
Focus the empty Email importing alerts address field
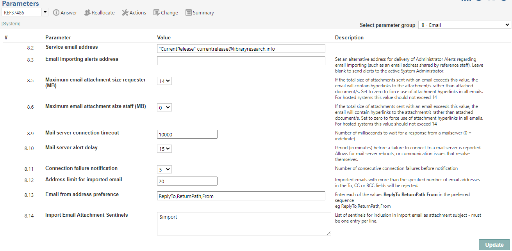click(241, 60)
